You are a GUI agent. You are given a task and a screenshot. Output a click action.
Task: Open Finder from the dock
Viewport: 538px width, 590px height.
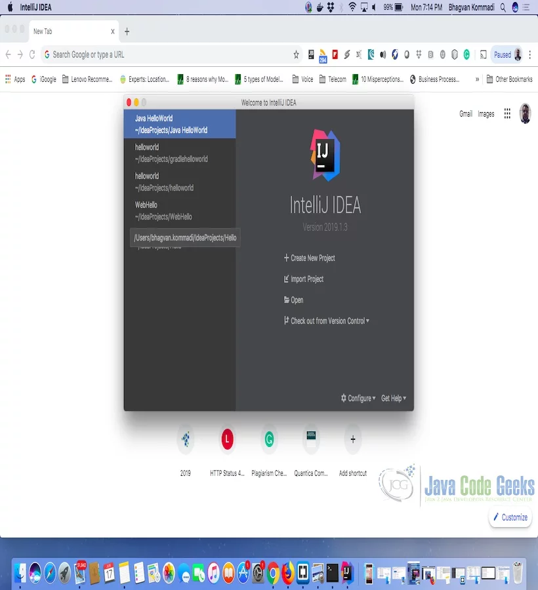coord(20,573)
